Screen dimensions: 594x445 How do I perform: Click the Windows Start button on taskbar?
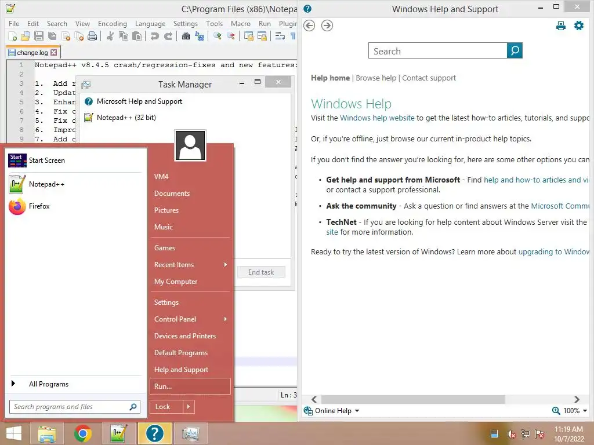[14, 433]
